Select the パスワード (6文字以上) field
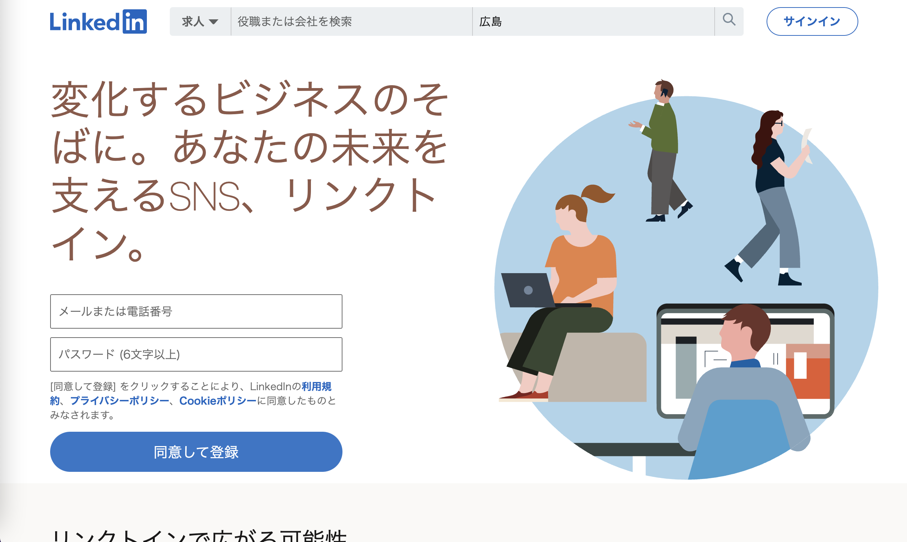The height and width of the screenshot is (542, 907). tap(196, 354)
